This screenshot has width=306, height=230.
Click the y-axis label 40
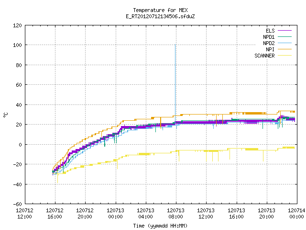[x=19, y=105]
